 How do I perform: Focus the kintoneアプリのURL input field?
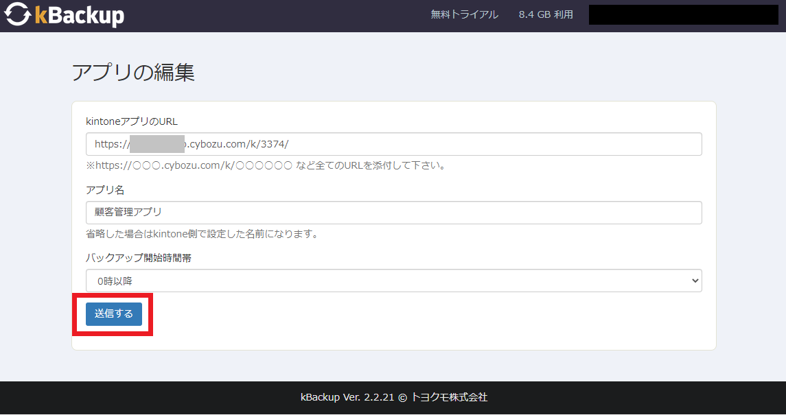(393, 144)
